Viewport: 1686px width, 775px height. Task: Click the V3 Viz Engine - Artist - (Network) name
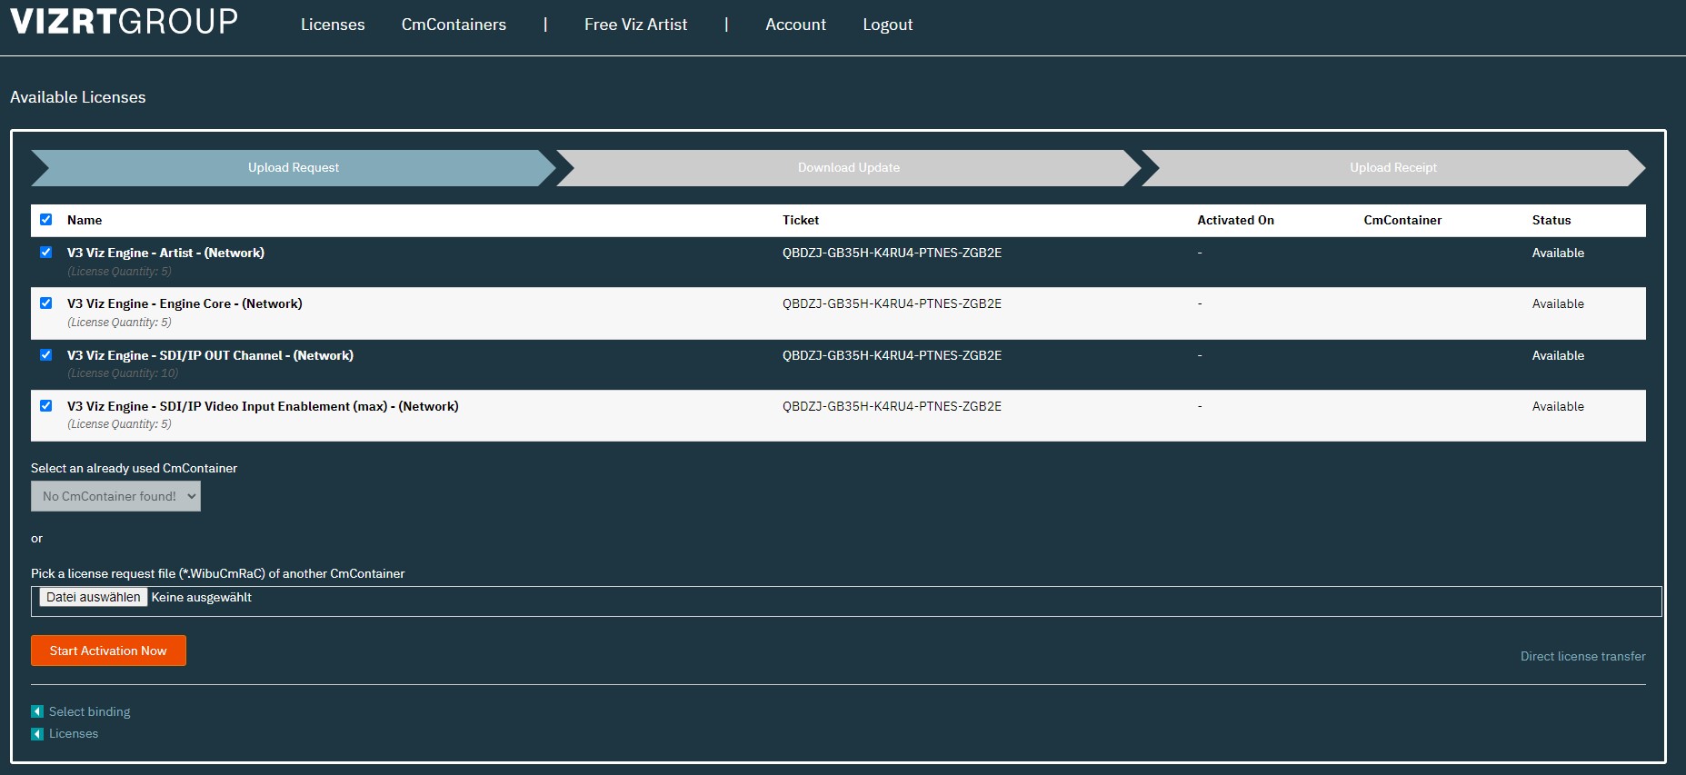click(x=165, y=253)
